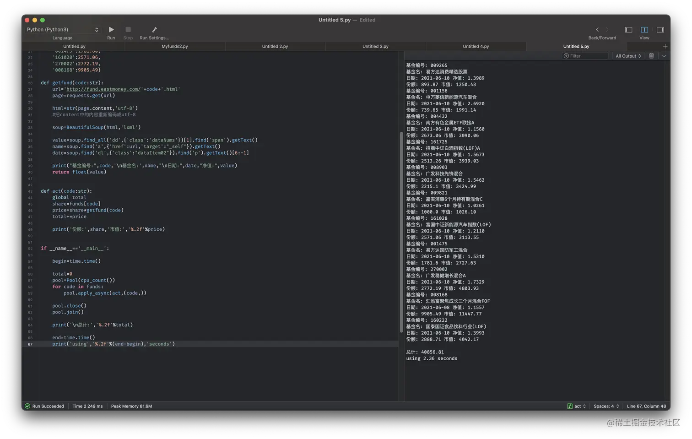Click the Filter field in the output pane
The image size is (692, 439).
[x=585, y=56]
